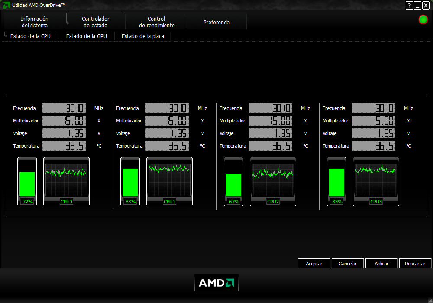The image size is (433, 303).
Task: Click the CPU3 Temperatura readout
Action: pos(374,146)
